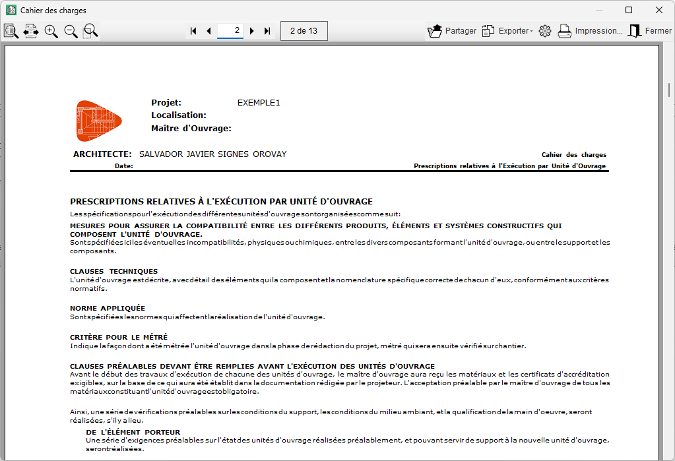Screen dimensions: 675x461
Task: Click the 'MESURES POUR ASSURER LA COMPATIBILITÉ' heading
Action: click(316, 230)
